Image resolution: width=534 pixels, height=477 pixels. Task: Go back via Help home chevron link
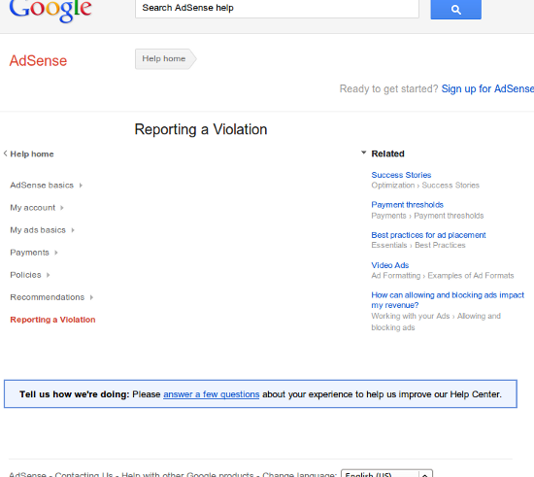(x=28, y=154)
